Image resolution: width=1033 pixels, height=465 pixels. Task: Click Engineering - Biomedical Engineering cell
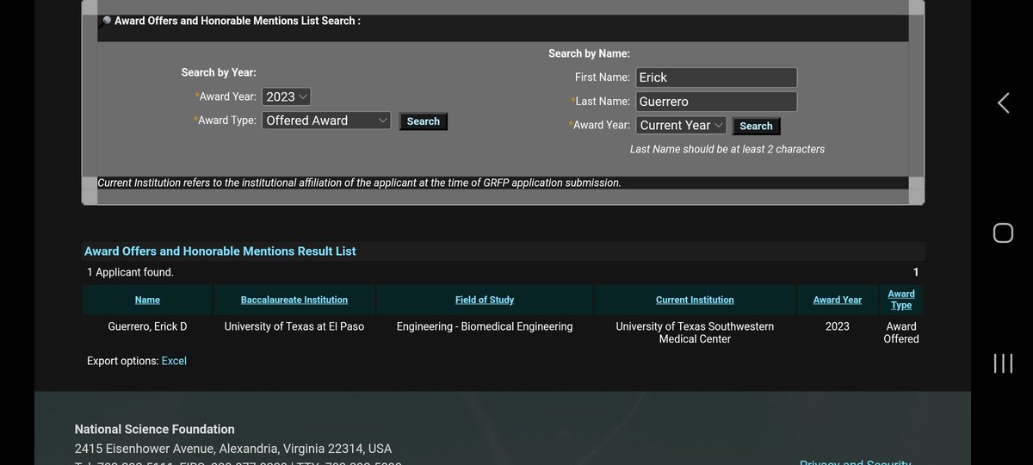(x=485, y=326)
